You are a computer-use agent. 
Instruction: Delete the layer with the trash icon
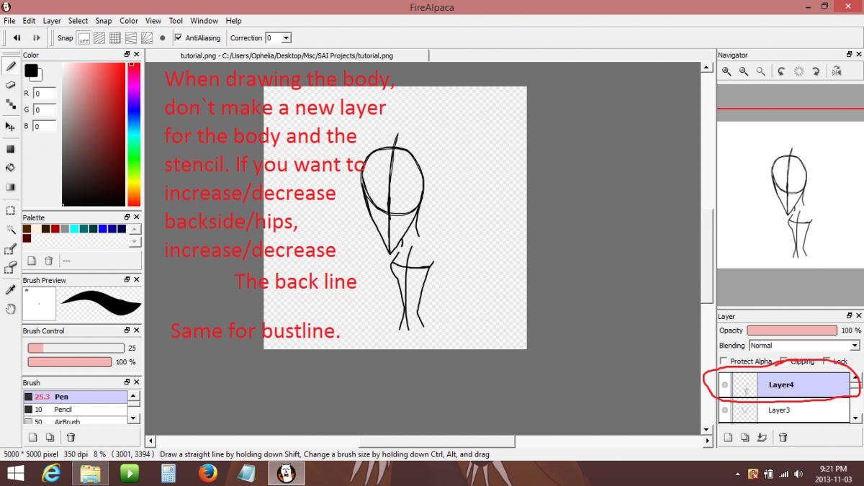[x=783, y=437]
